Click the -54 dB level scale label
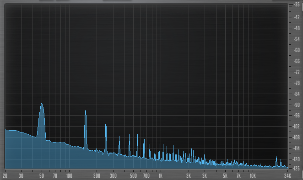This screenshot has width=303, height=180. tap(297, 39)
